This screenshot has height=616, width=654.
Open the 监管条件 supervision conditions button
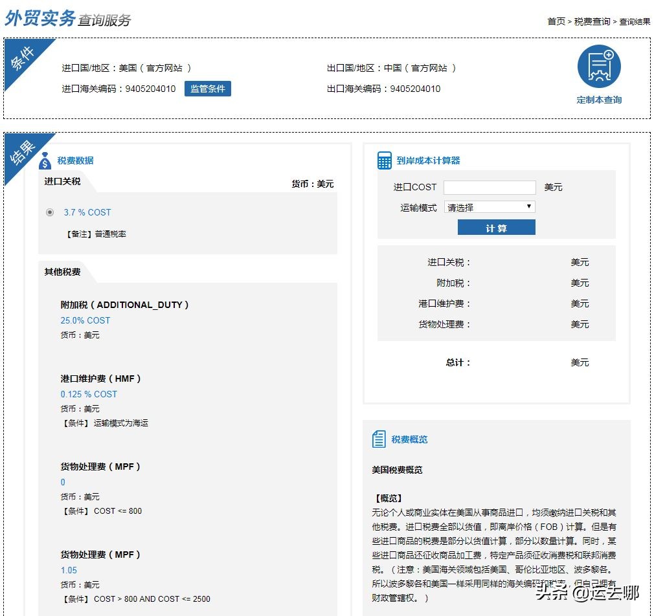208,89
